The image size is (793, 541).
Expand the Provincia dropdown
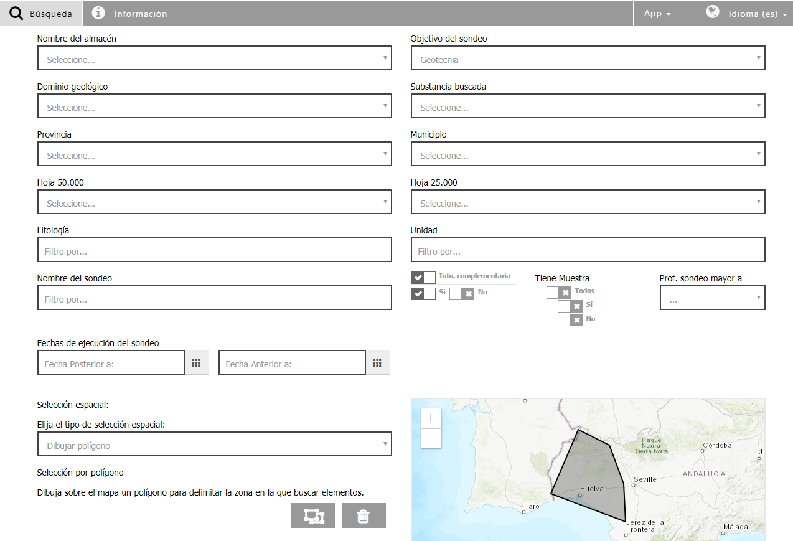coord(214,154)
